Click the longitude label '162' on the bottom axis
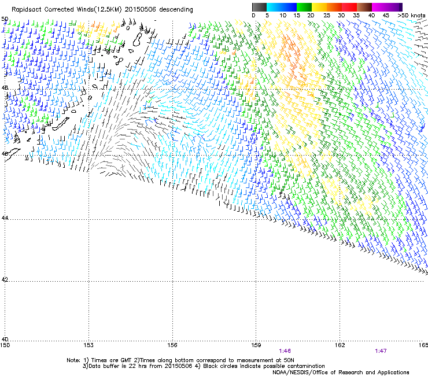 340,345
